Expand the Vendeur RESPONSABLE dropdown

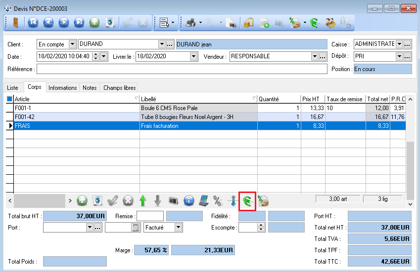pyautogui.click(x=315, y=56)
